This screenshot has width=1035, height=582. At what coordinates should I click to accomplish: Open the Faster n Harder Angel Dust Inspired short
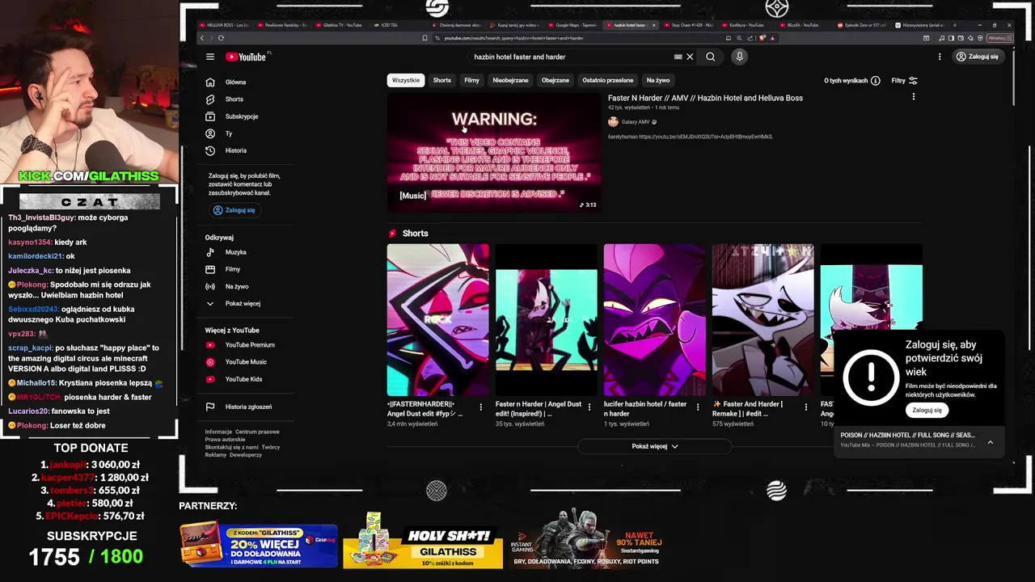coord(546,320)
